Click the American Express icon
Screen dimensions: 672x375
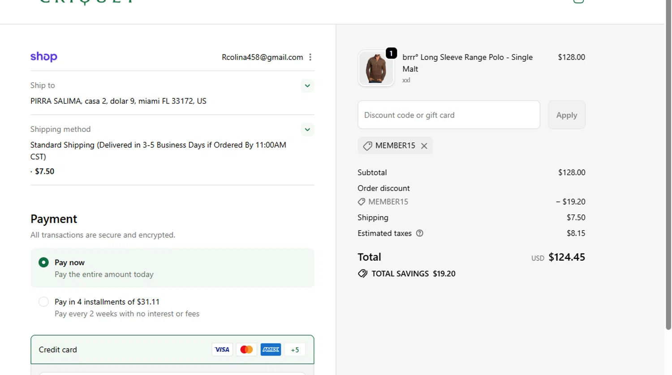tap(271, 350)
